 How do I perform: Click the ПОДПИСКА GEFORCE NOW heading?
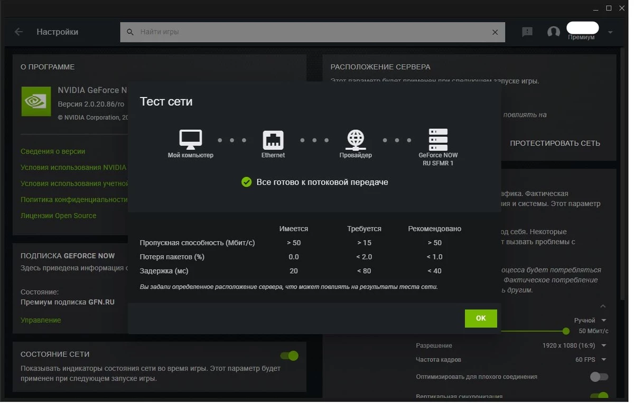coord(68,256)
